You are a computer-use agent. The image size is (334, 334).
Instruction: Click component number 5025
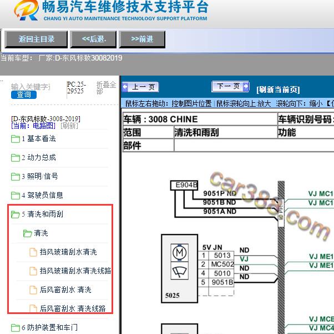point(173,296)
